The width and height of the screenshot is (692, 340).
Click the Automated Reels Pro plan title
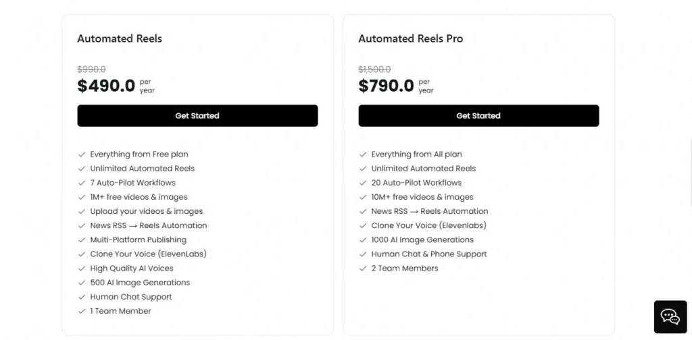pos(410,38)
